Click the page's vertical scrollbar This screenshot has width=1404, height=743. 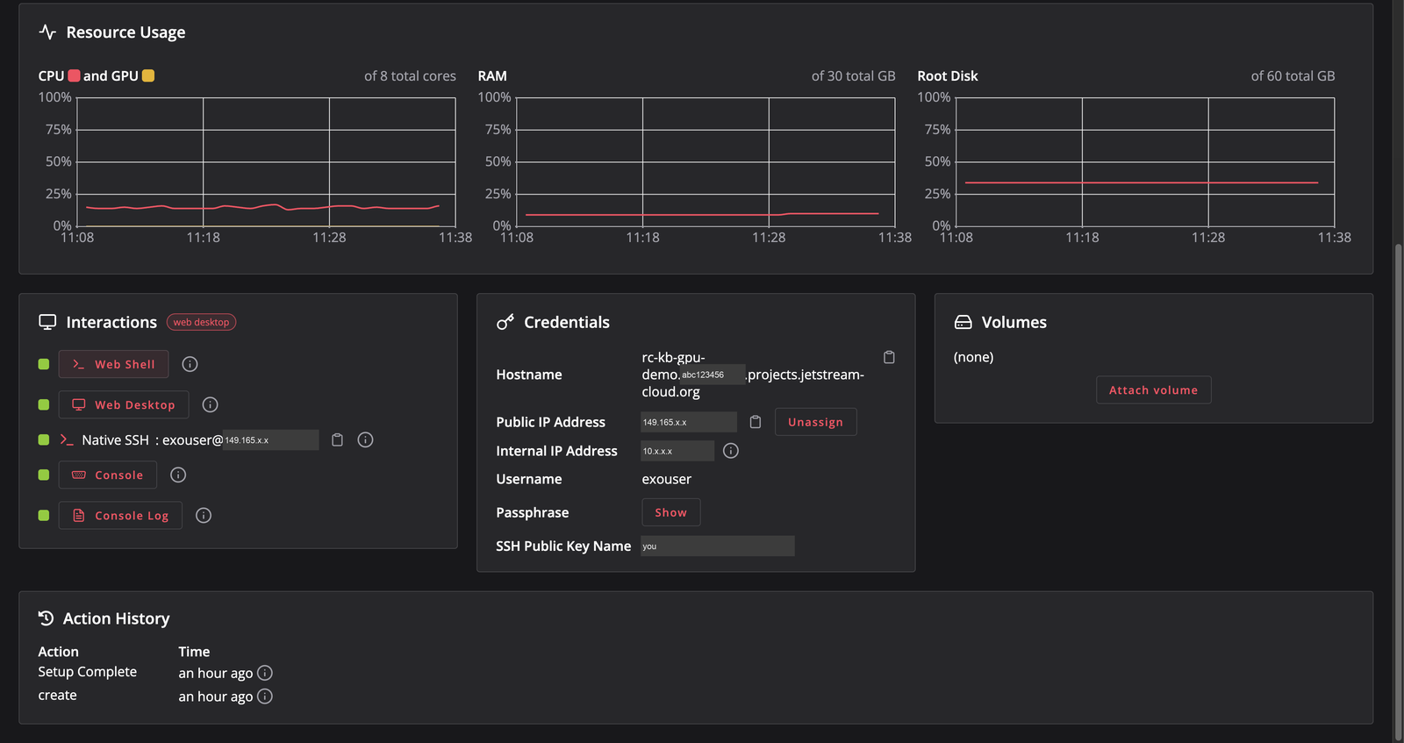click(x=1398, y=491)
